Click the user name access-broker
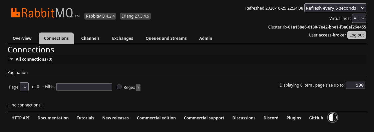 tap(332, 35)
